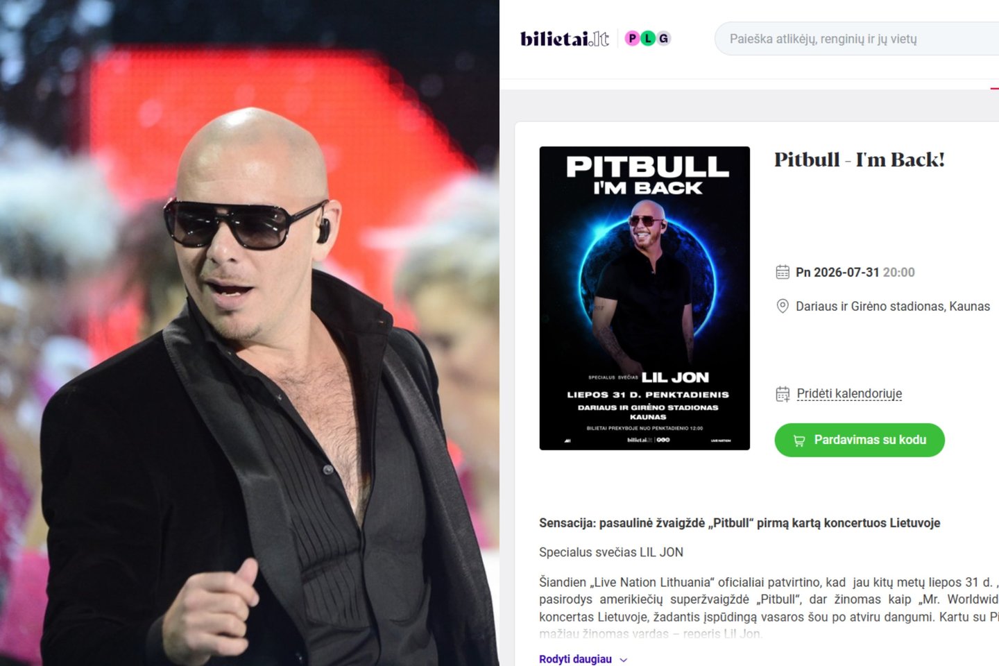Click the calendar icon beside event date
This screenshot has height=666, width=999.
783,272
